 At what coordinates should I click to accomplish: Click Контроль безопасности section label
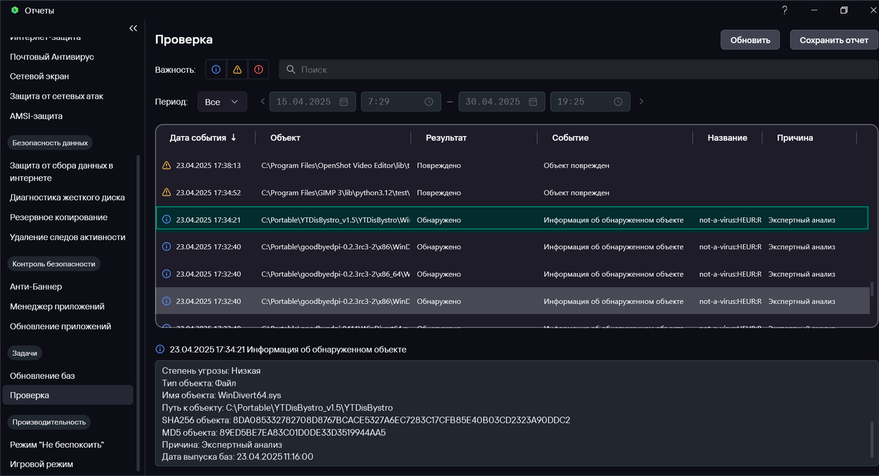click(54, 263)
